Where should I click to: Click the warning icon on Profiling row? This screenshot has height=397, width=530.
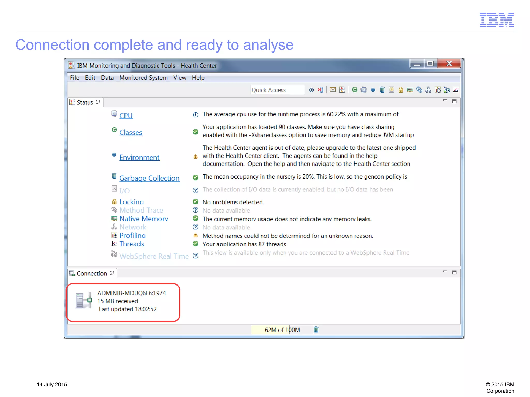point(196,235)
